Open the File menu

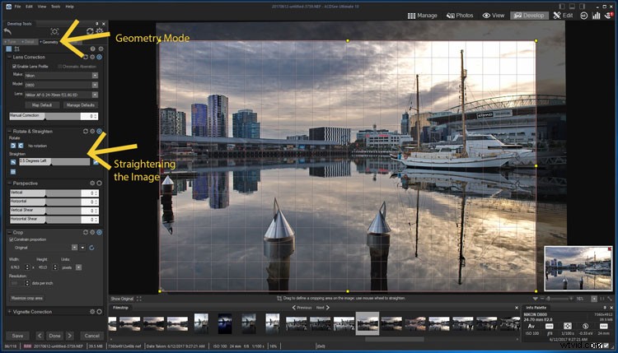(x=18, y=7)
